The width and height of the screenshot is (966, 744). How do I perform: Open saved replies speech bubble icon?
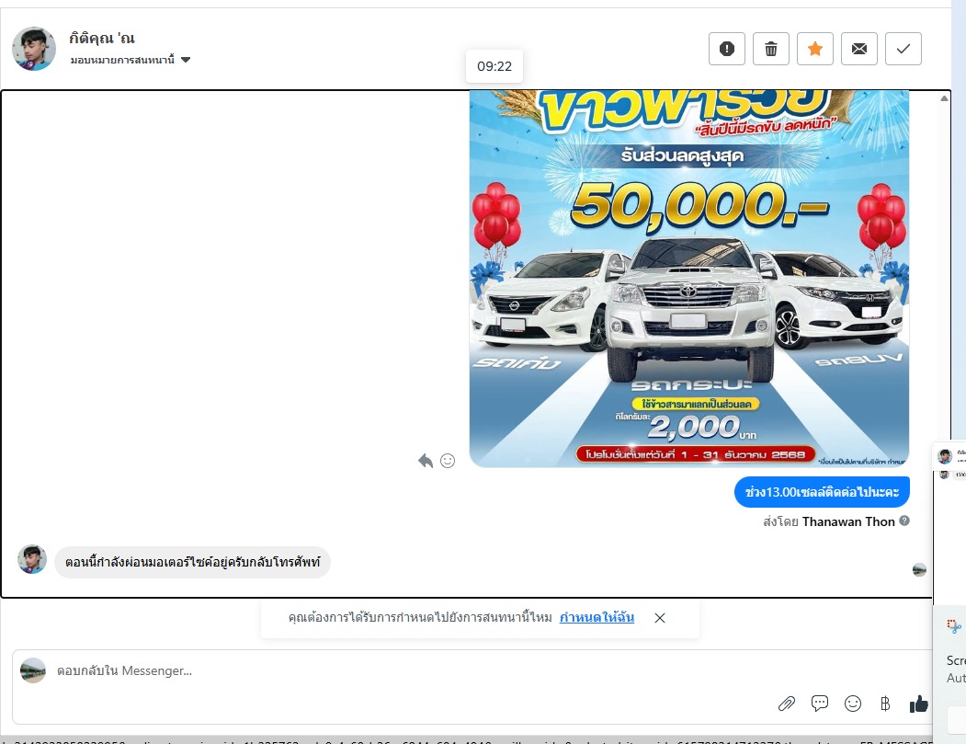[819, 704]
